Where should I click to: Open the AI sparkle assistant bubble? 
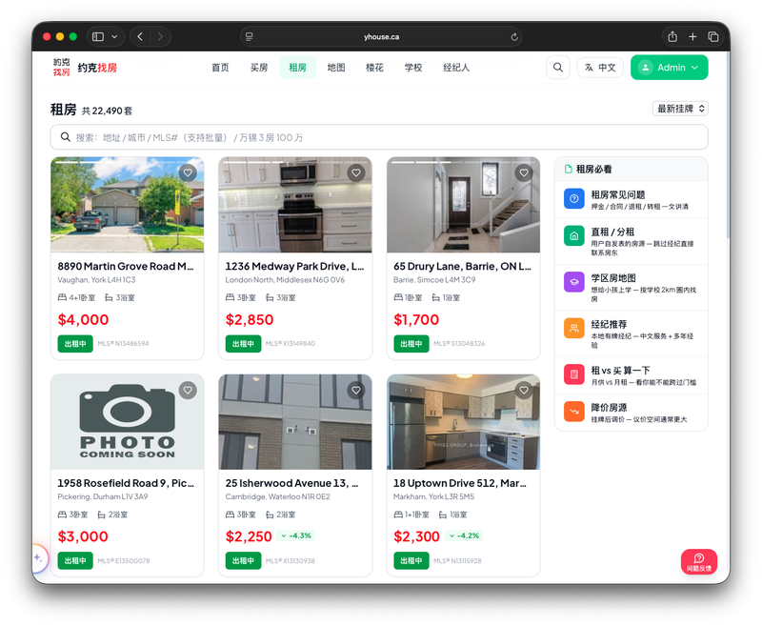coord(38,558)
